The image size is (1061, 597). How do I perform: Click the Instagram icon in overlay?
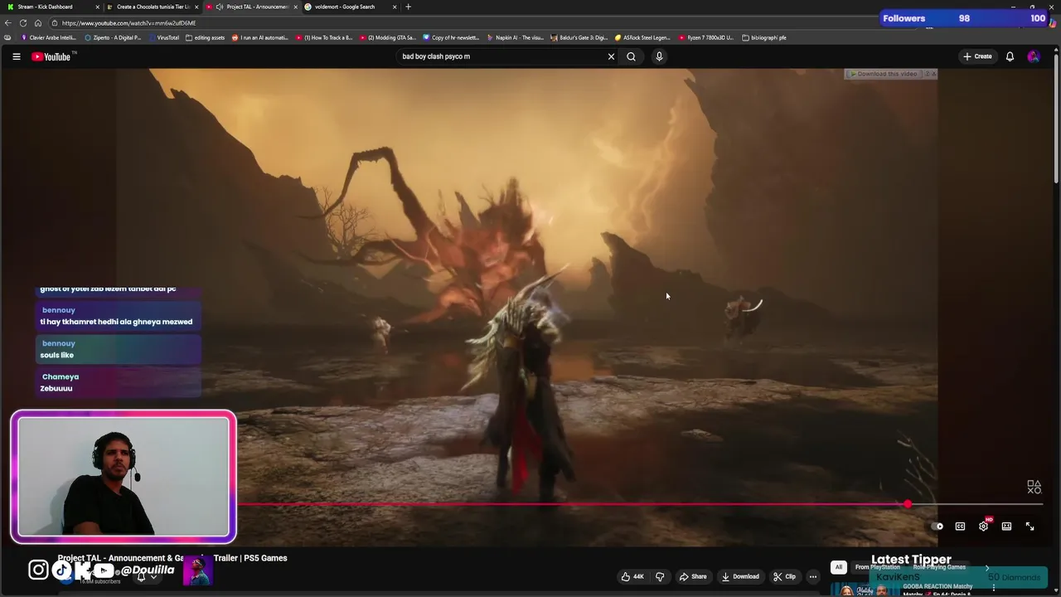(38, 570)
